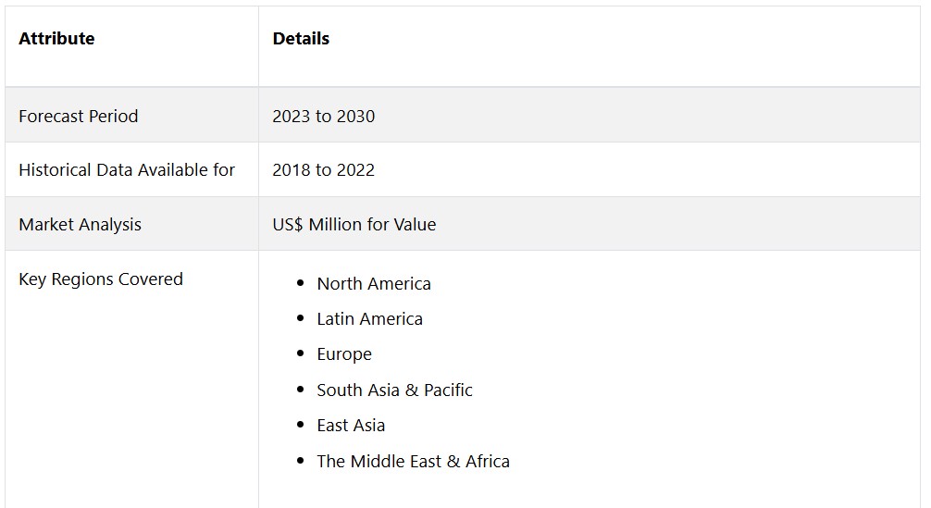Click the bullet beside East Asia
The height and width of the screenshot is (508, 931).
(300, 425)
